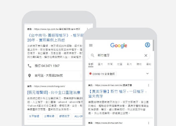176x126 pixels.
Task: Open address 南屯區 大墩路256號
Action: pyautogui.click(x=49, y=76)
